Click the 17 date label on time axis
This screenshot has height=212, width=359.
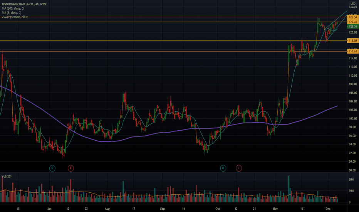[x=134, y=209]
